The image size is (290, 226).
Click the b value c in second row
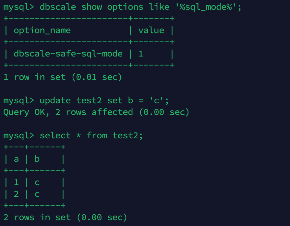point(37,195)
